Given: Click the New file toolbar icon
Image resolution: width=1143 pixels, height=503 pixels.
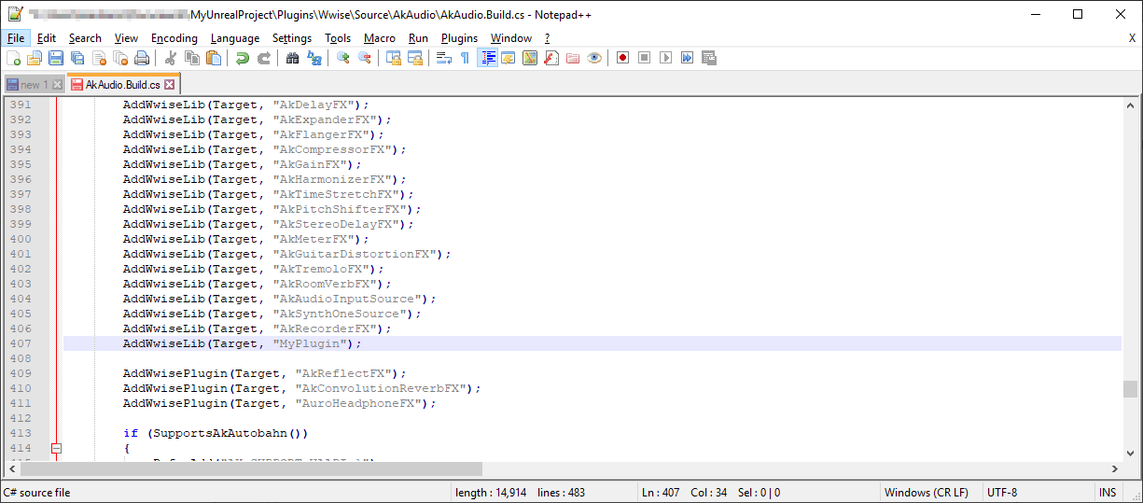Looking at the screenshot, I should coord(13,58).
